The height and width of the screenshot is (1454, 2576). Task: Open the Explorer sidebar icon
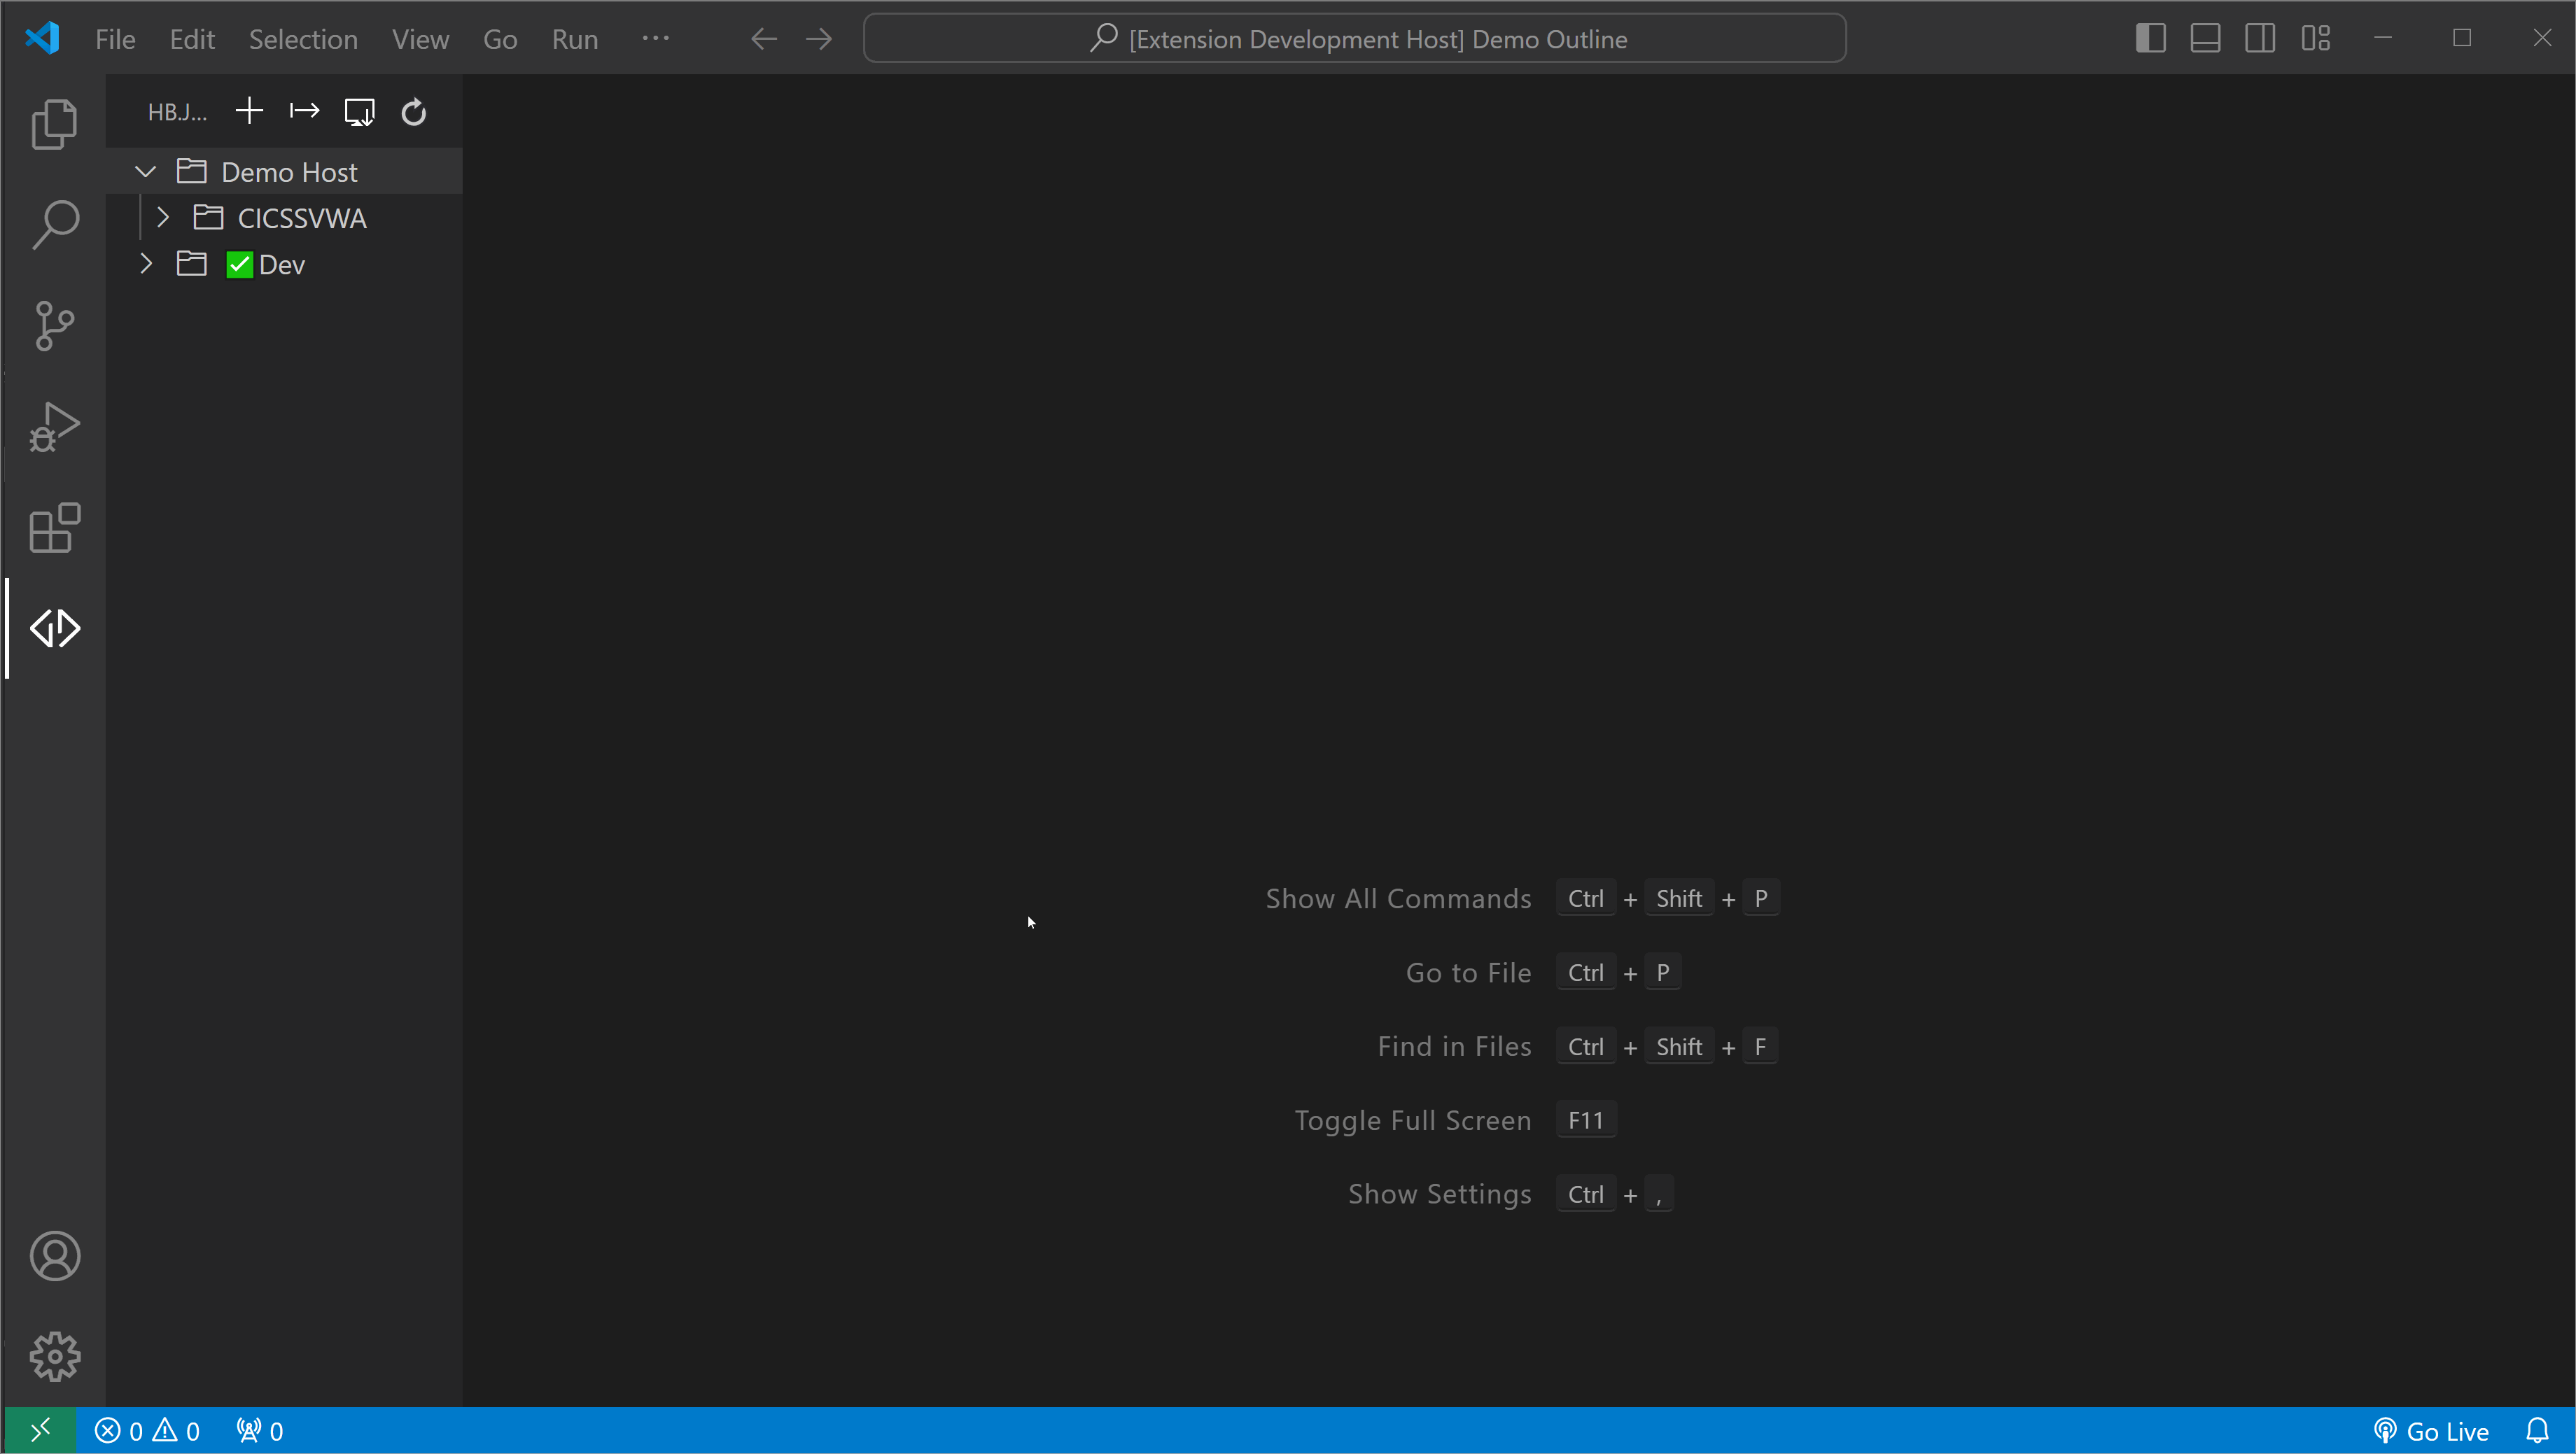(55, 124)
